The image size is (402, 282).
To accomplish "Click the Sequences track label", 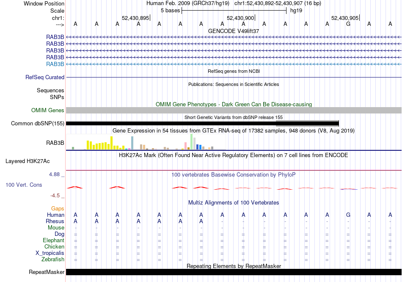I will [x=50, y=90].
